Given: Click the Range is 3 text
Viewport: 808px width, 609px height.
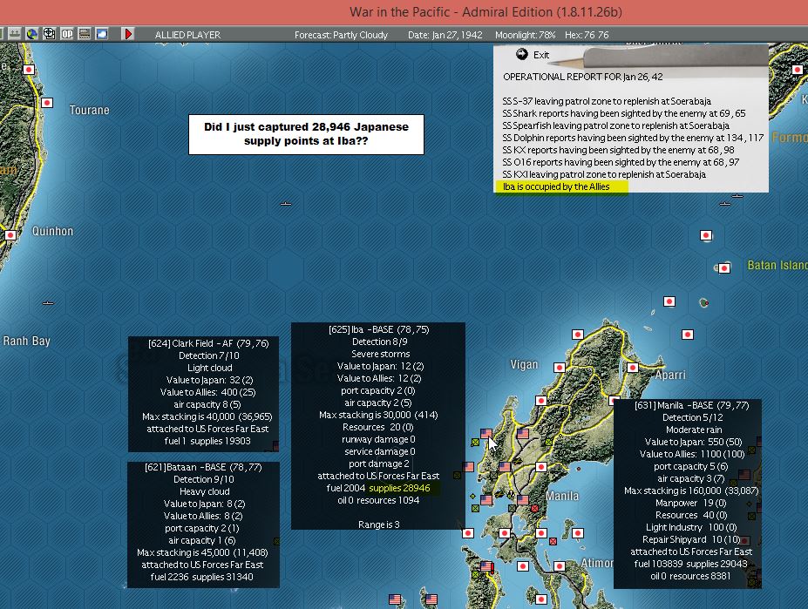Looking at the screenshot, I should 379,524.
